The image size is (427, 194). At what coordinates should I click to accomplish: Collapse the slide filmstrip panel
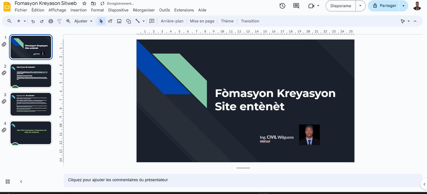21,182
